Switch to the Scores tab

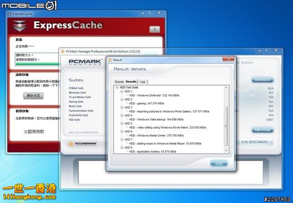coord(119,82)
